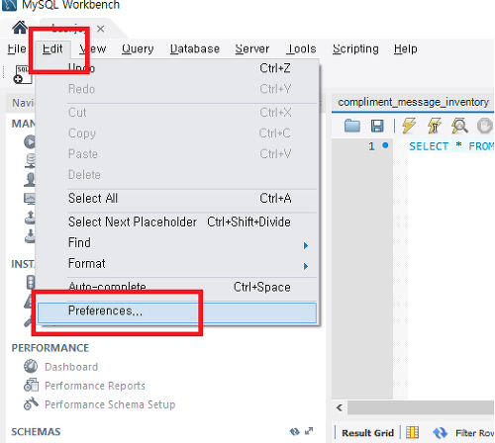
Task: Refresh result grid rows icon
Action: 440,432
